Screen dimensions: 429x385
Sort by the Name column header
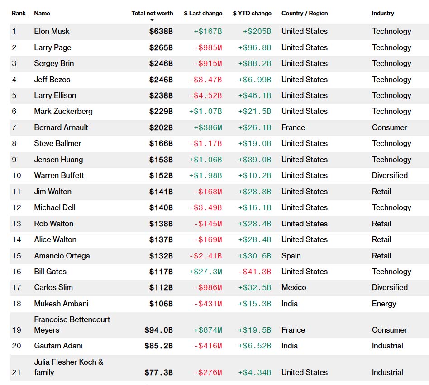(42, 13)
